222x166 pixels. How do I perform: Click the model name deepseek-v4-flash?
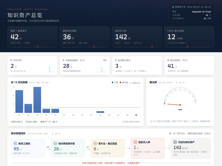[x=201, y=12]
